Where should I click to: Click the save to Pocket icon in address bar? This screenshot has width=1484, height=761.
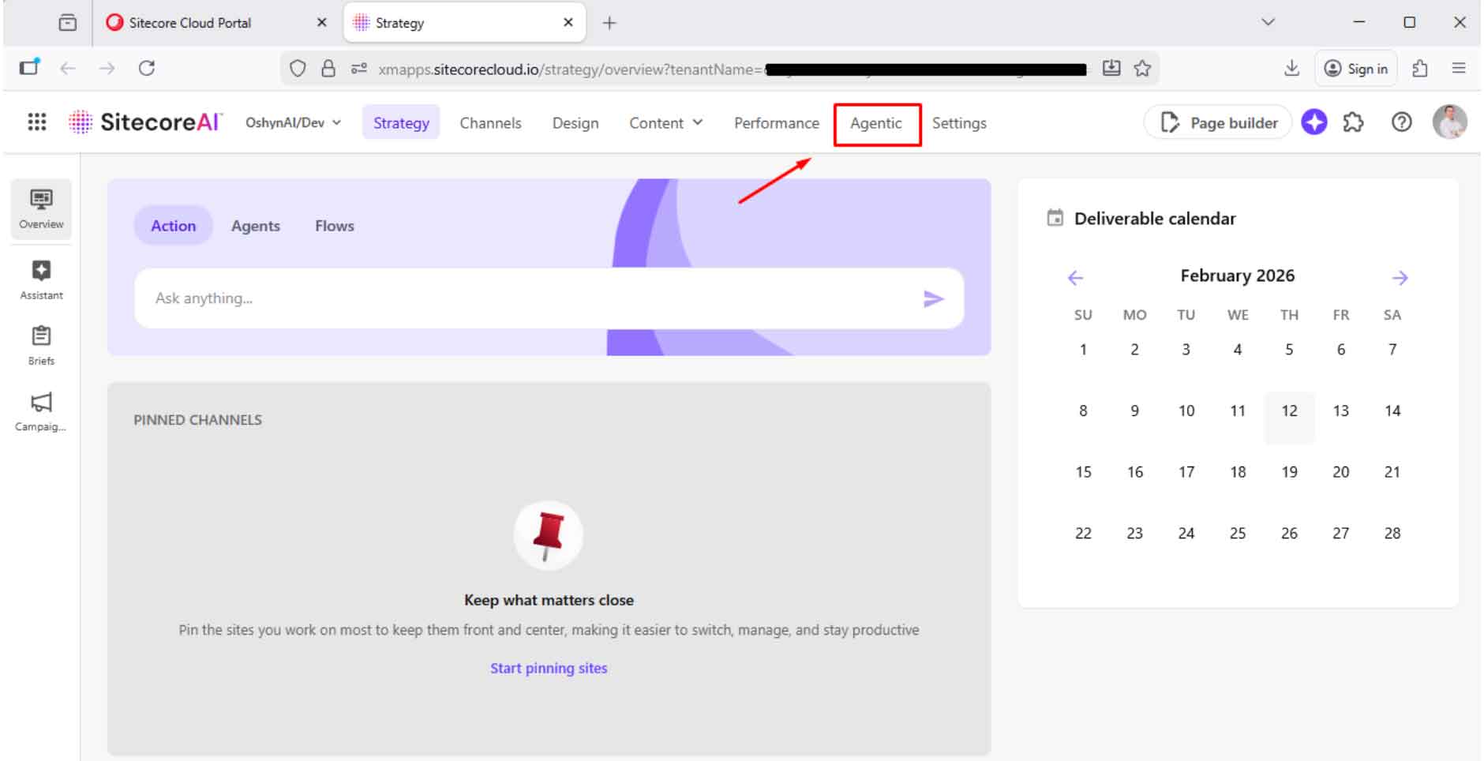pyautogui.click(x=1111, y=69)
